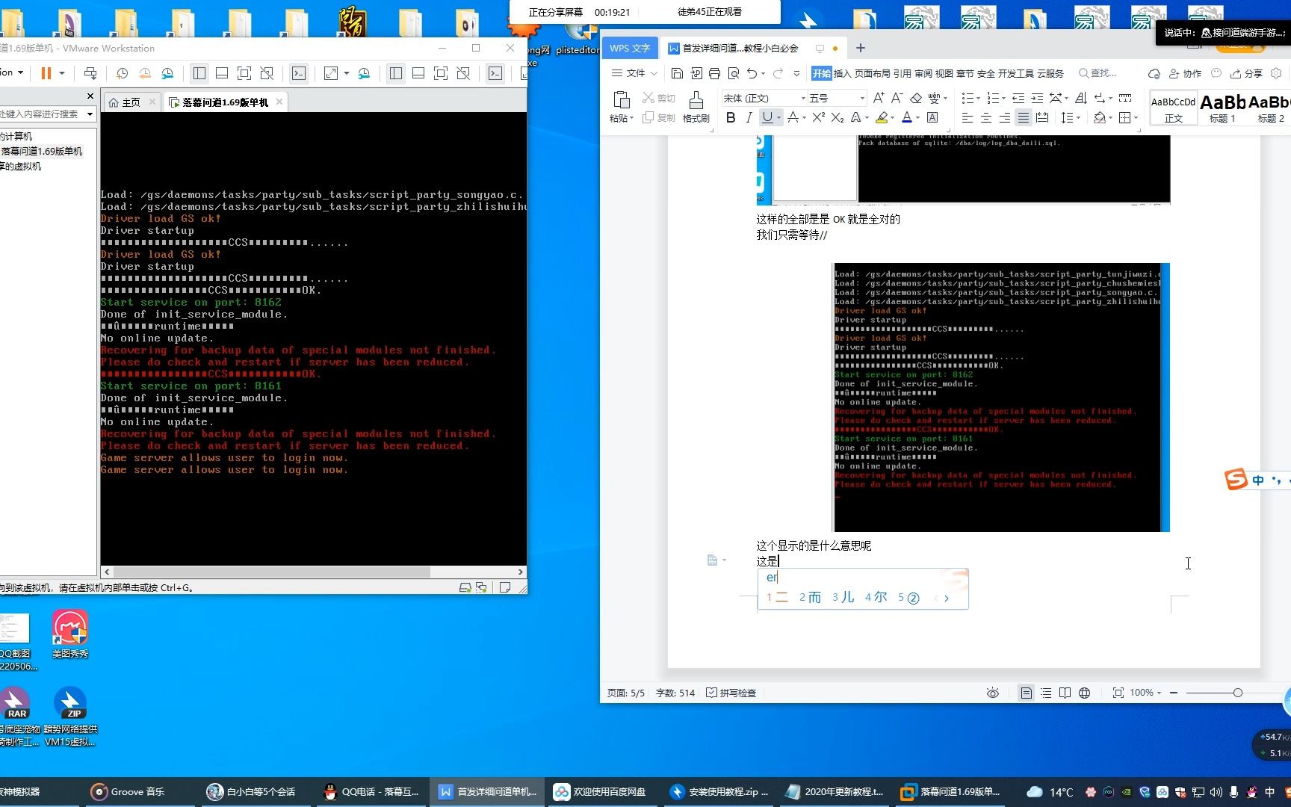Apply text highlight color
Viewport: 1291px width, 807px height.
coord(882,117)
